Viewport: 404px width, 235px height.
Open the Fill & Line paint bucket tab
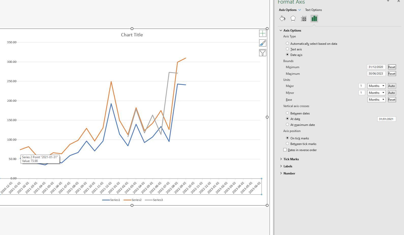click(x=282, y=19)
